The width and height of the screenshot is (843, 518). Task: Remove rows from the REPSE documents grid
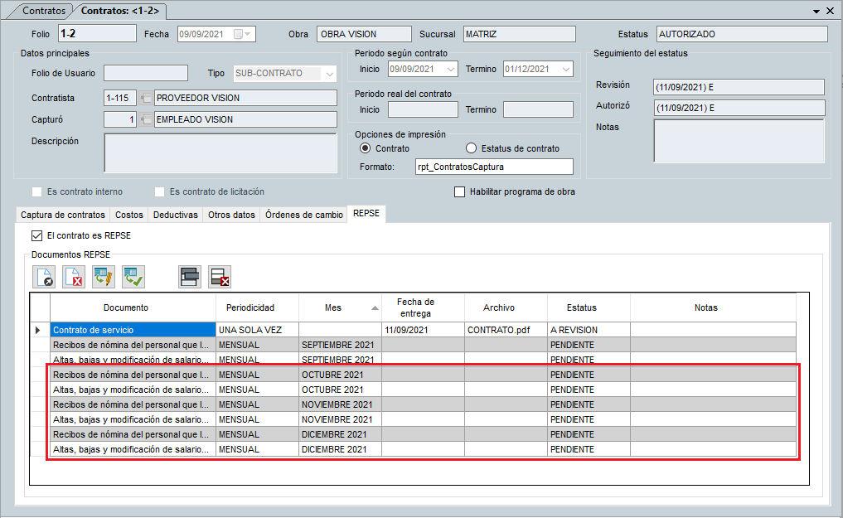[x=219, y=276]
